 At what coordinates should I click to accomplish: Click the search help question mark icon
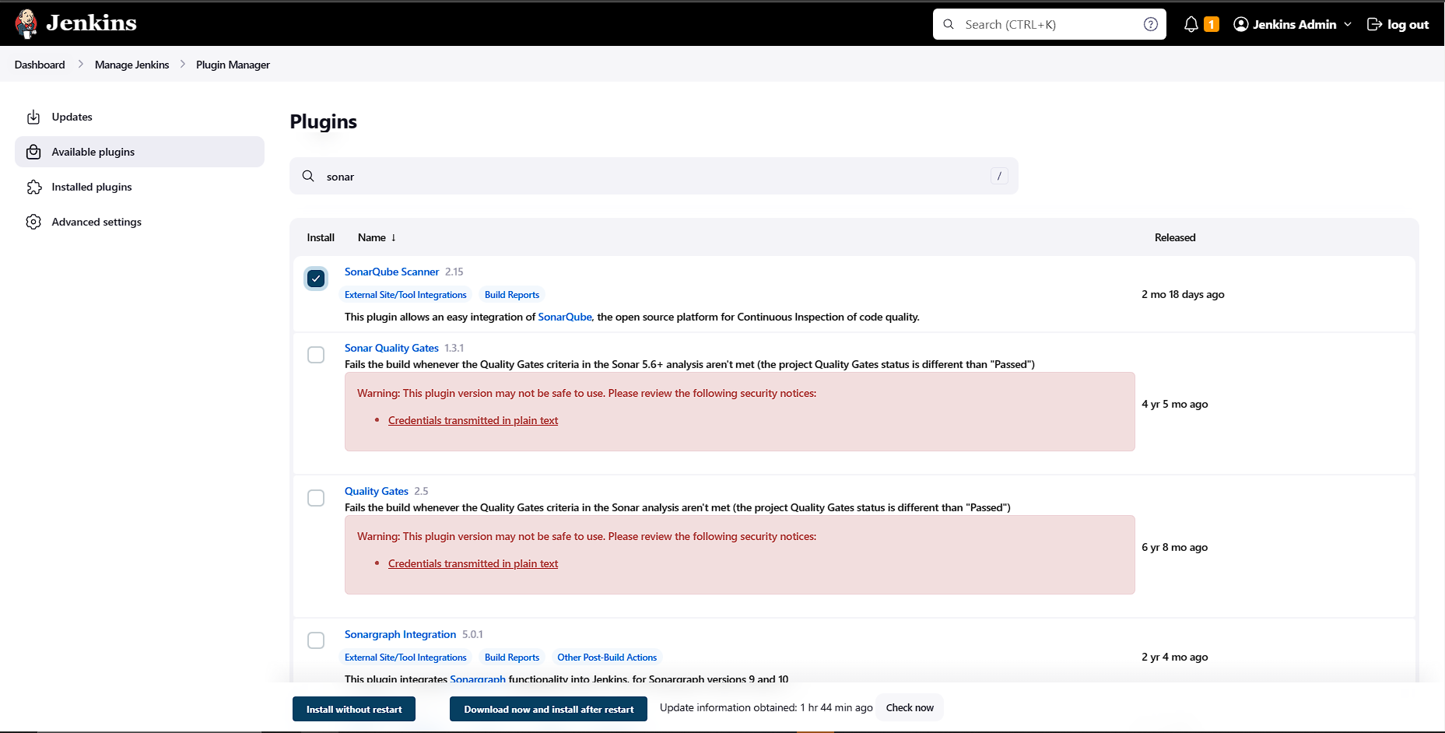point(1150,24)
